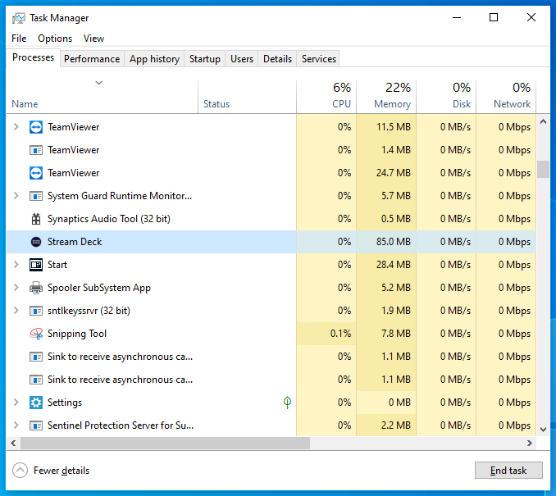This screenshot has height=496, width=556.
Task: Click the Spooler SubSystem printer icon
Action: pyautogui.click(x=36, y=288)
